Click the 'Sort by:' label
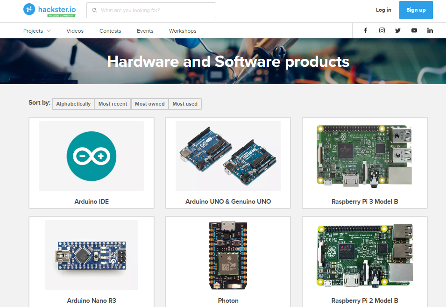Image resolution: width=446 pixels, height=307 pixels. point(40,103)
